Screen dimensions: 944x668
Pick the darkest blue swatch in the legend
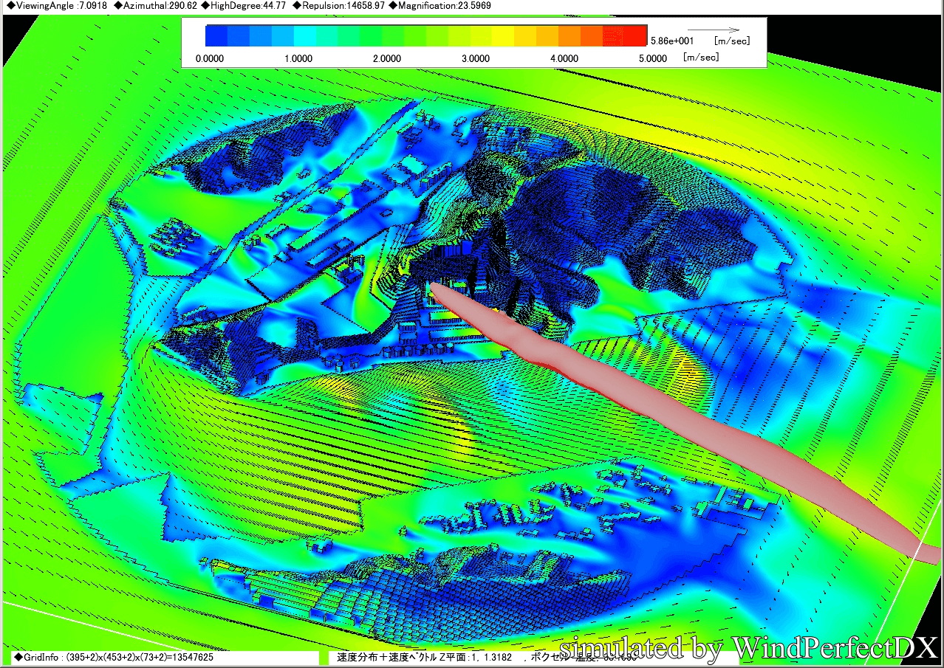pos(216,35)
